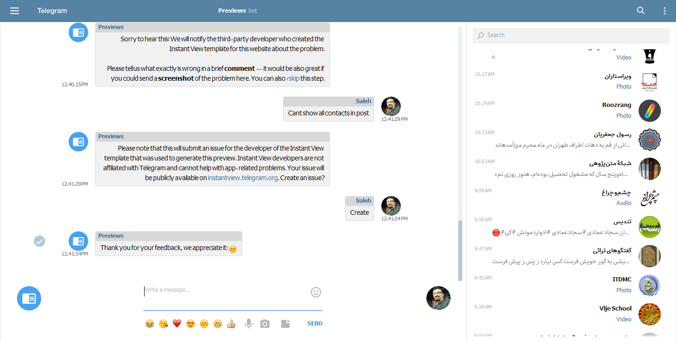Insert the thumbs up emoji
This screenshot has height=341, width=676.
[231, 323]
